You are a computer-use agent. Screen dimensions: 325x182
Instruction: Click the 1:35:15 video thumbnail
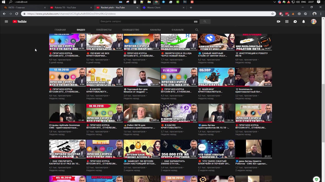[142, 113]
